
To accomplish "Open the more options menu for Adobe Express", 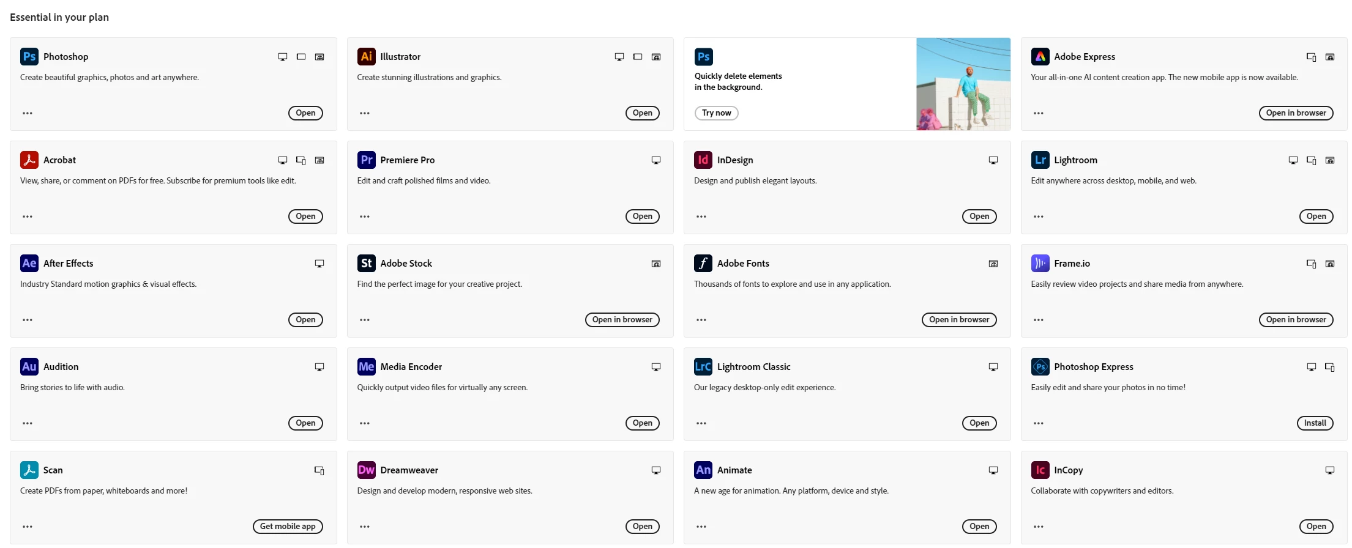I will pyautogui.click(x=1039, y=113).
